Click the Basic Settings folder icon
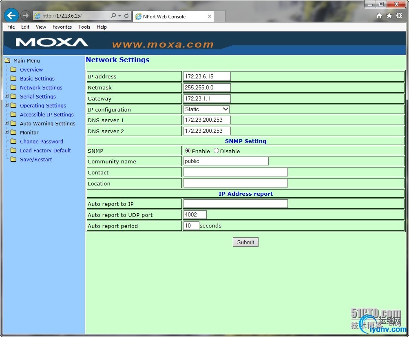Image resolution: width=409 pixels, height=337 pixels. [13, 78]
